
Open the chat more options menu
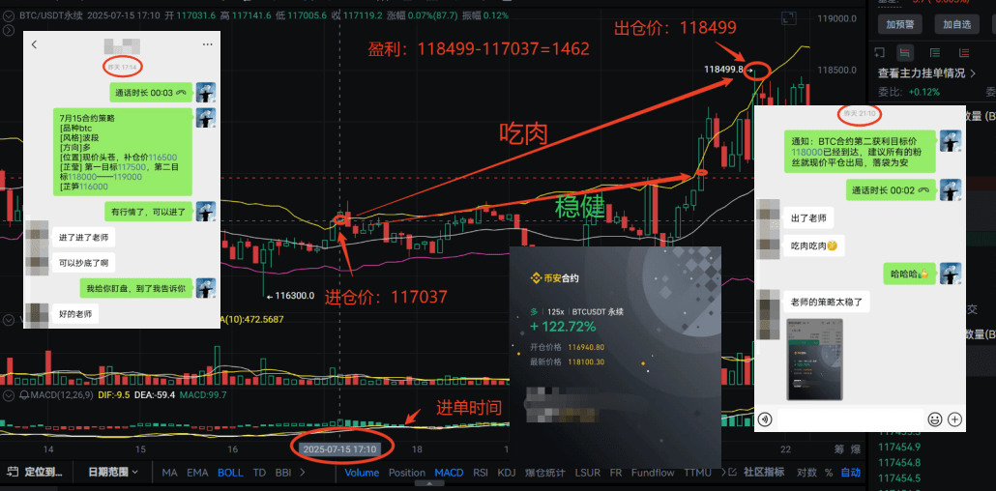pyautogui.click(x=207, y=44)
